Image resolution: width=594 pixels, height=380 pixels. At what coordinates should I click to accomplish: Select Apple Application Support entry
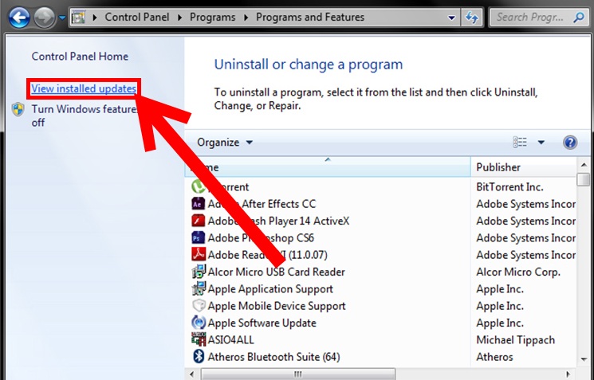tap(270, 289)
